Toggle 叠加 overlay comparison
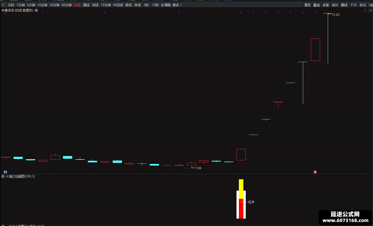Image resolution: width=373 pixels, height=226 pixels. 316,5
